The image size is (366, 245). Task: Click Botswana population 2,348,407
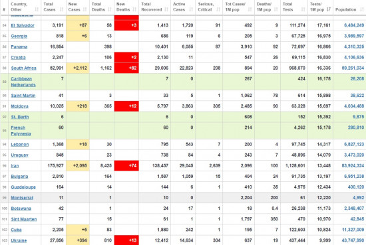coord(354,208)
